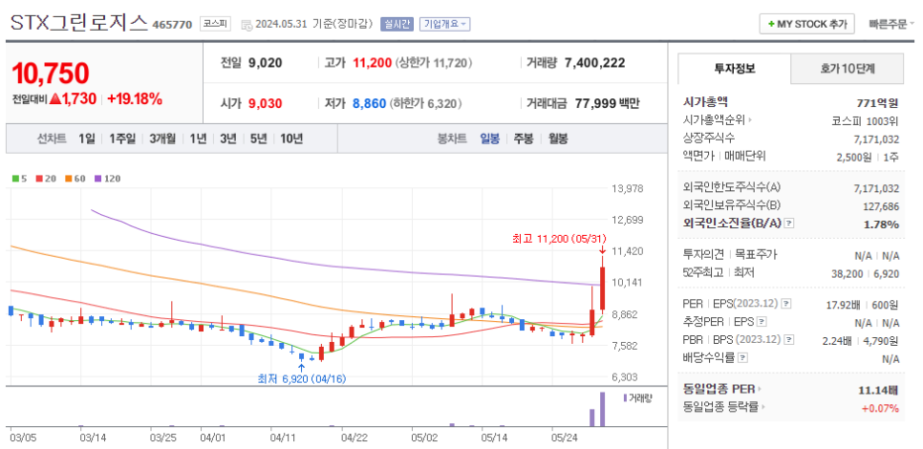Click the 상한가 11,720 text
The width and height of the screenshot is (923, 449).
pos(435,63)
